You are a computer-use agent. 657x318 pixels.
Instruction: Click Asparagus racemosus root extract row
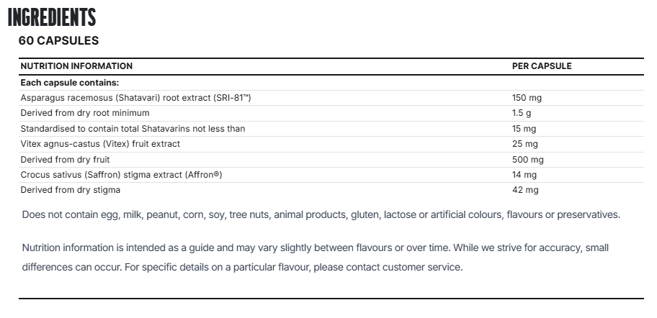pos(331,98)
